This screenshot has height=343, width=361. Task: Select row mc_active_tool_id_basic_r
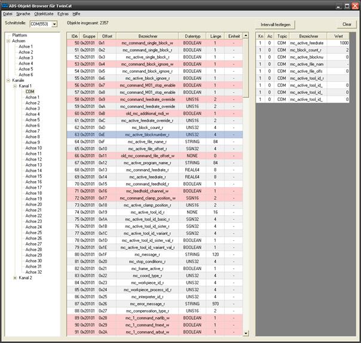point(155,219)
